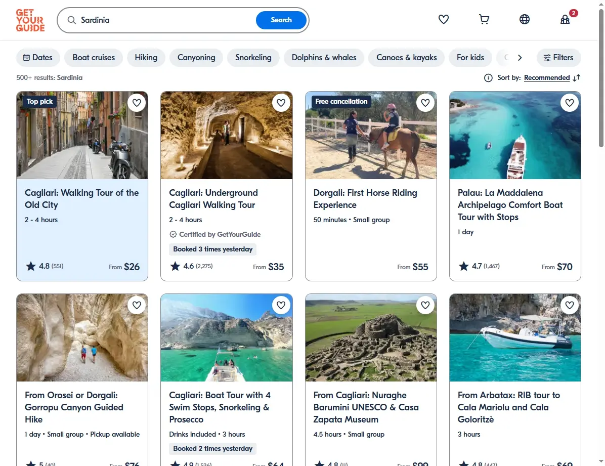
Task: Click the Gorropu Canyon photo thumbnail
Action: coord(82,337)
